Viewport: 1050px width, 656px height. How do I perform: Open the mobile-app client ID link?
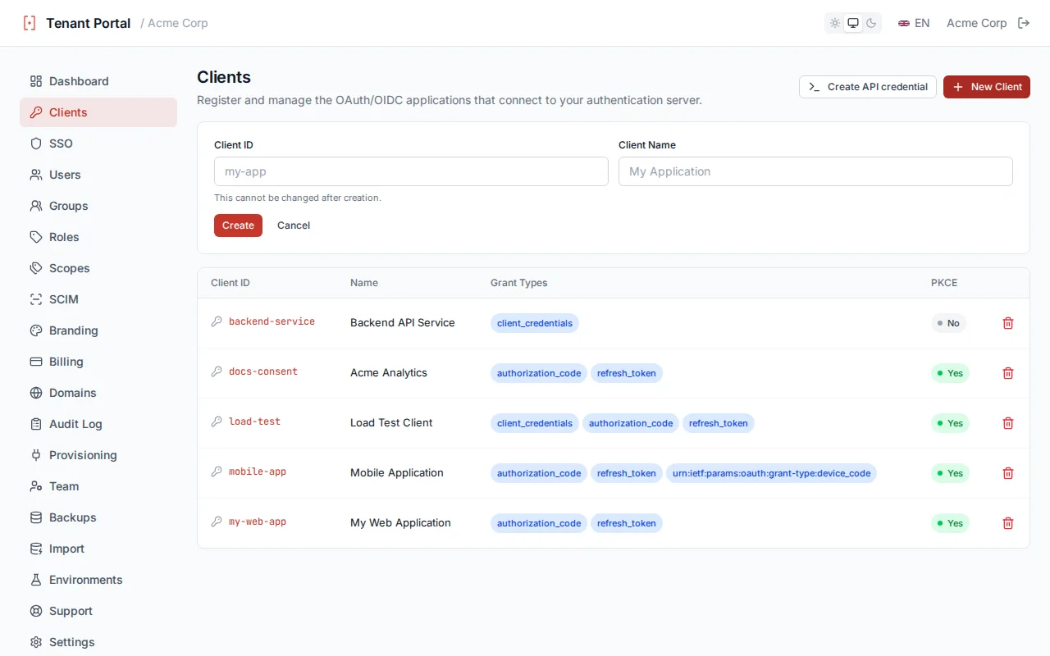258,471
